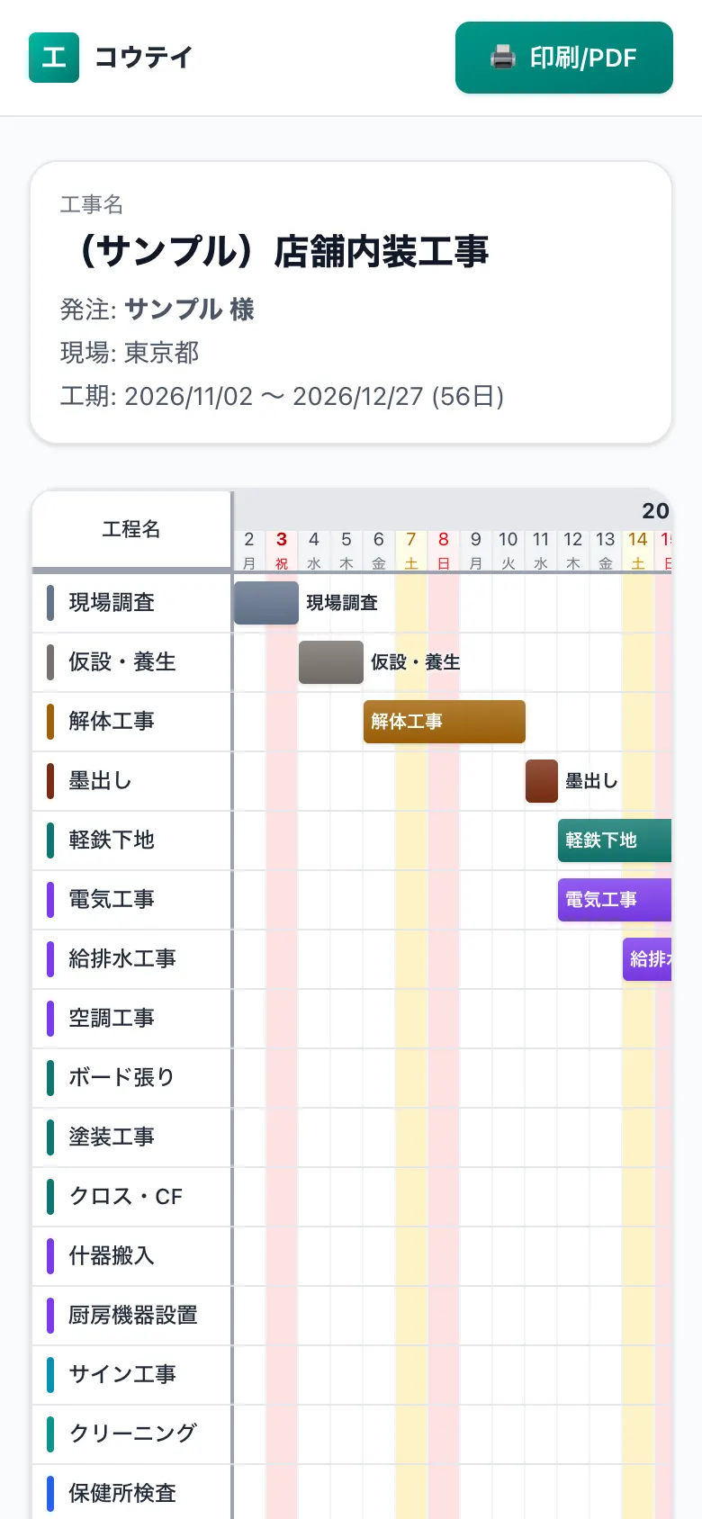Screen dimensions: 702x1519
Task: Click the クロス・CF row in task list
Action: (132, 1197)
